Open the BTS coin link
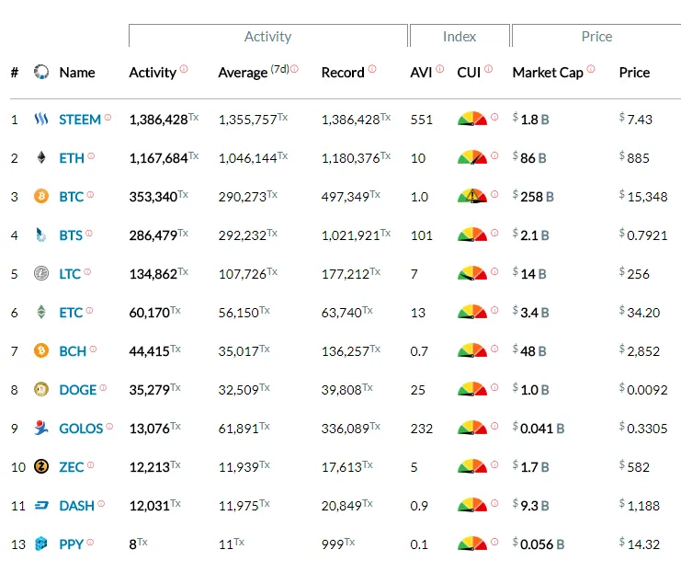This screenshot has width=681, height=561. point(71,235)
